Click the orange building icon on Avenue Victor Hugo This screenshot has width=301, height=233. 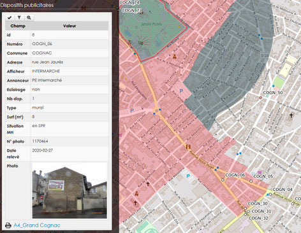[x=188, y=146]
